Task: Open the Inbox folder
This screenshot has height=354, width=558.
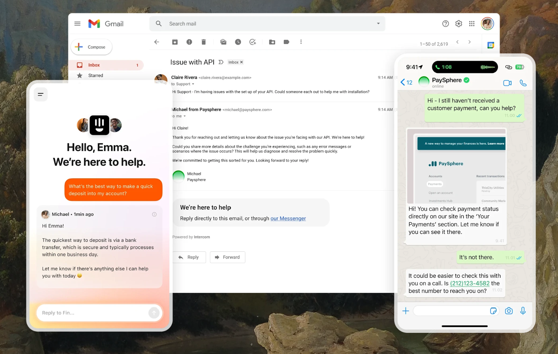Action: pyautogui.click(x=94, y=65)
